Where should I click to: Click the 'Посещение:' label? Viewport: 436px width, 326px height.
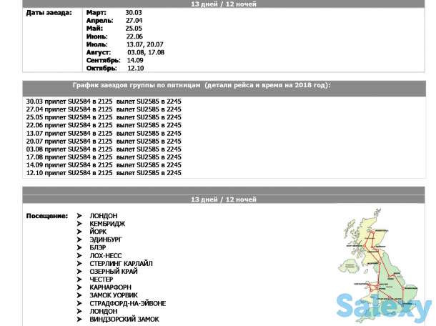[47, 216]
